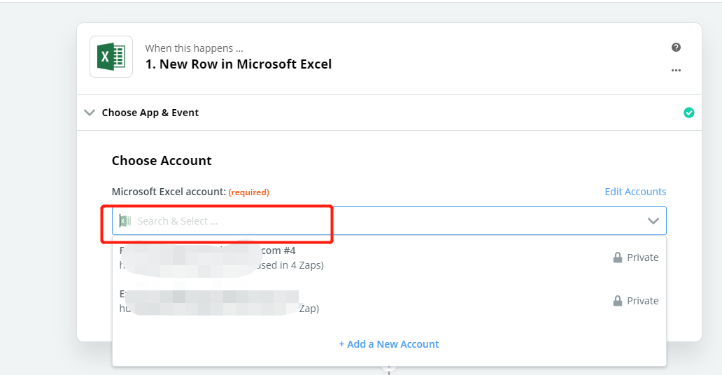
Task: Click the When this happens label
Action: coord(194,48)
